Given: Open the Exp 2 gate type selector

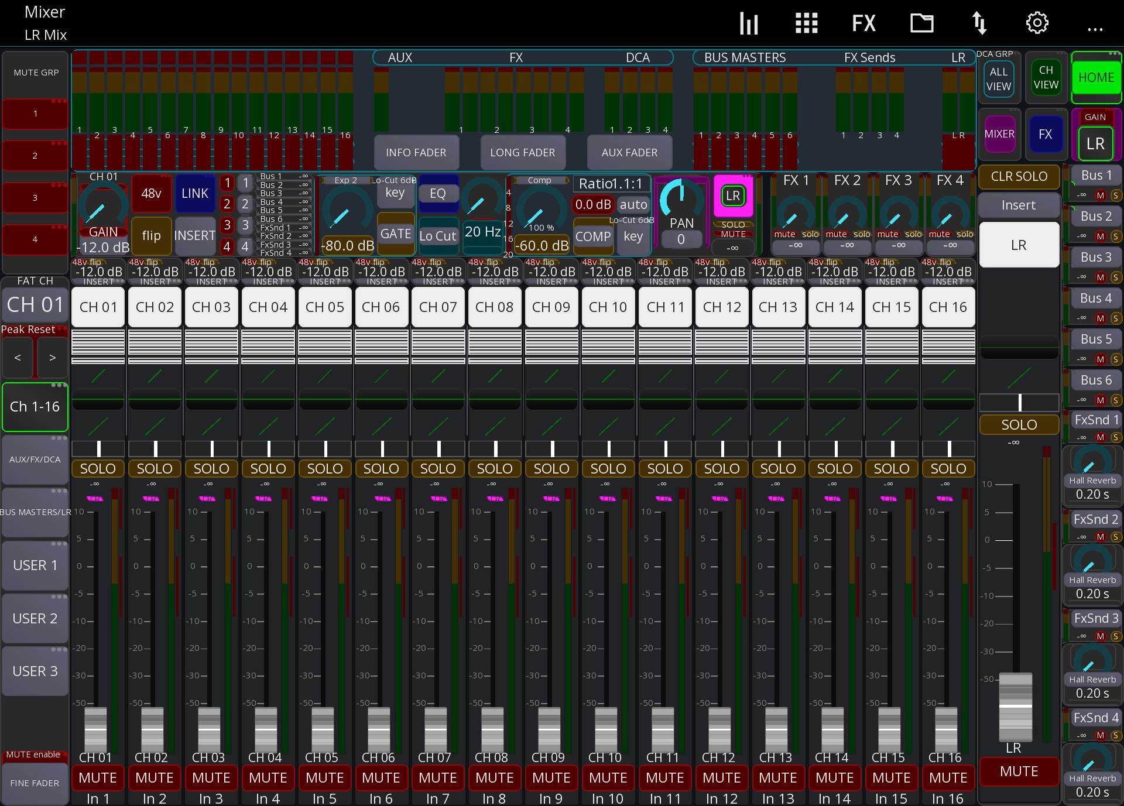Looking at the screenshot, I should click(346, 180).
